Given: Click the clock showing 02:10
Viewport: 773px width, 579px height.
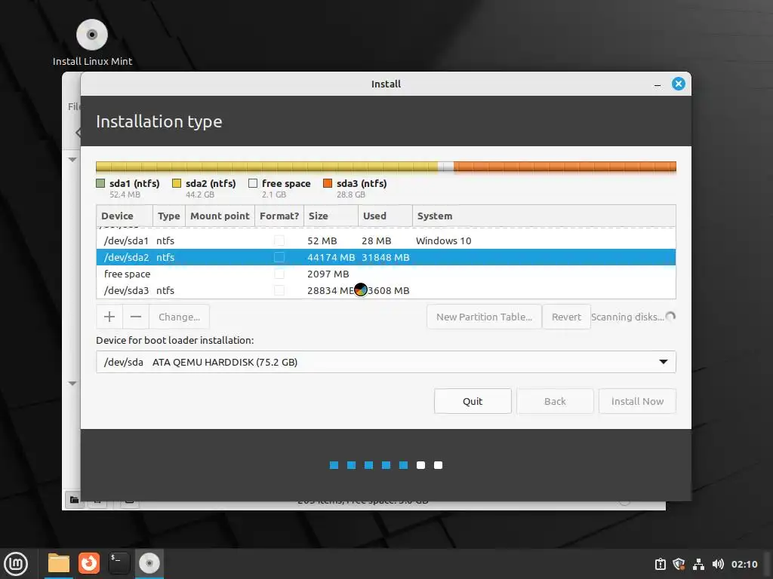Looking at the screenshot, I should pos(744,564).
